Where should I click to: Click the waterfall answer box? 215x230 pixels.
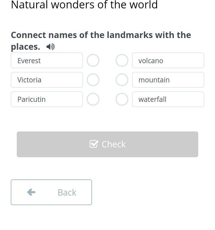click(168, 99)
